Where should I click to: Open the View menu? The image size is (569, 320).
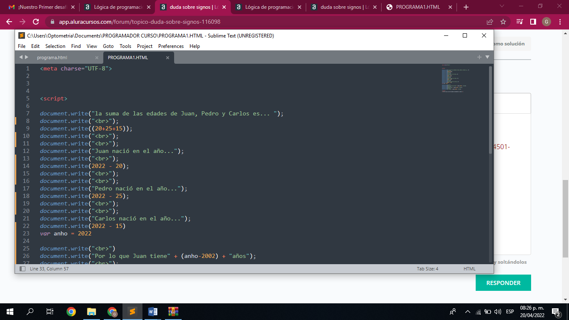[x=92, y=46]
